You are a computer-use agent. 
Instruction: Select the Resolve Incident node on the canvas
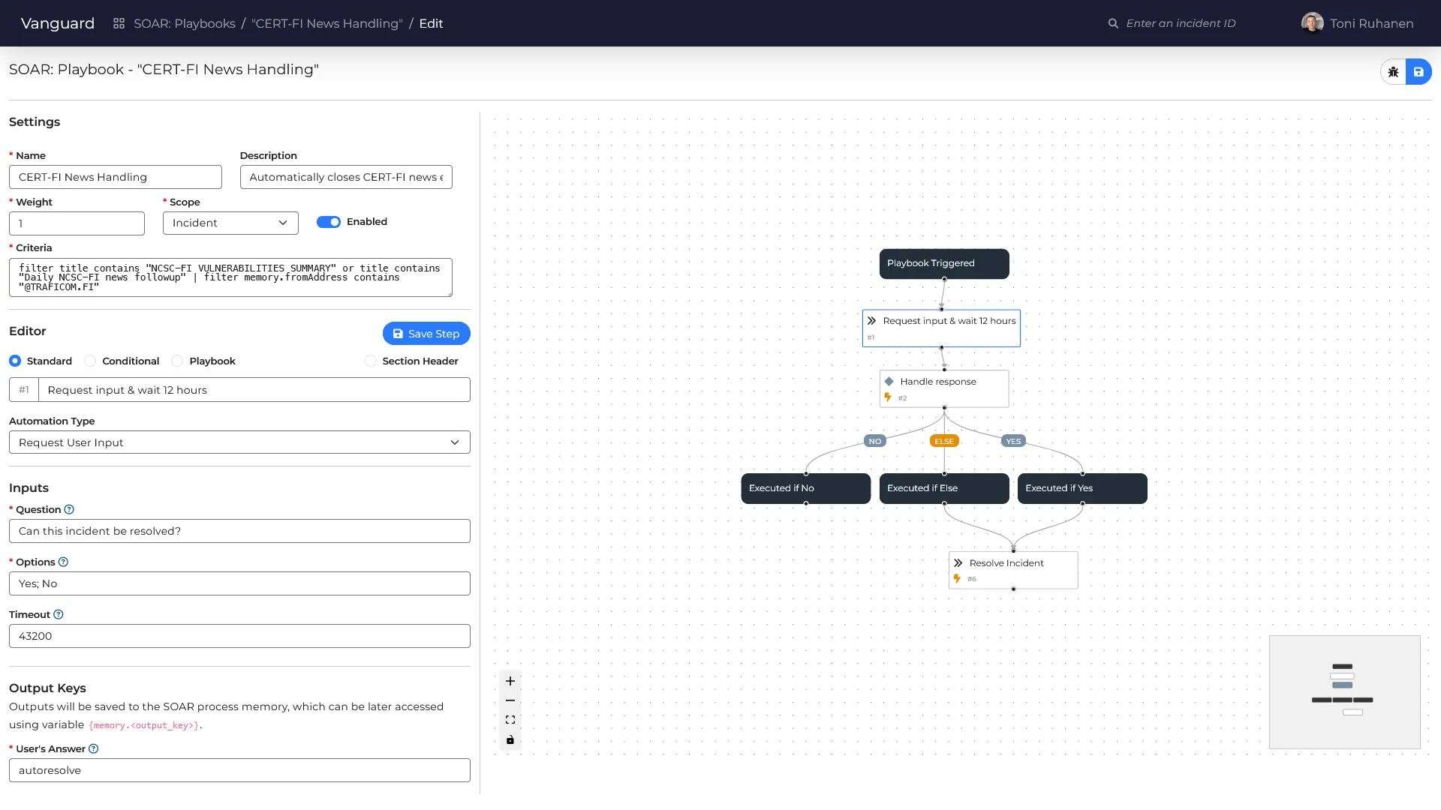click(1012, 570)
